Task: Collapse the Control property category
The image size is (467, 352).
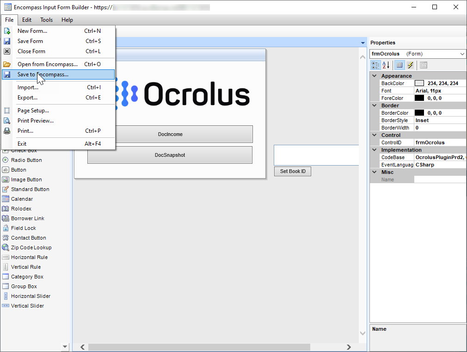Action: pos(375,135)
